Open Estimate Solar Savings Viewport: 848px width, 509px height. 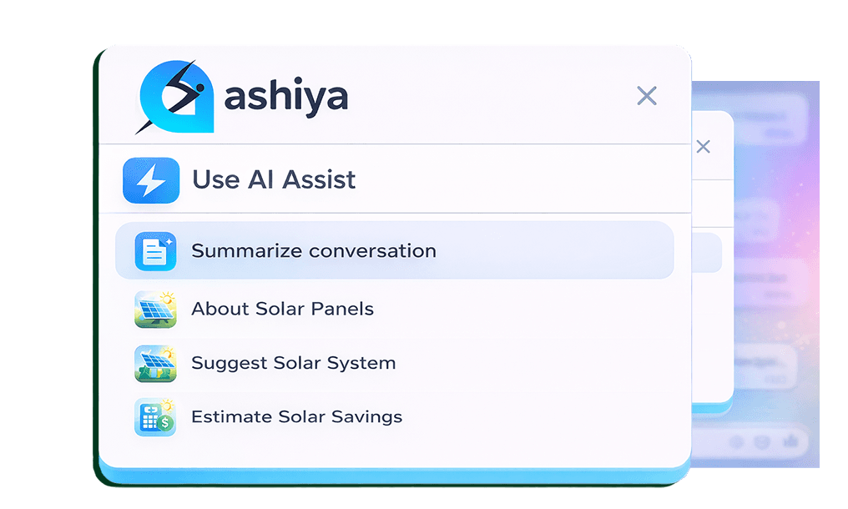[296, 416]
